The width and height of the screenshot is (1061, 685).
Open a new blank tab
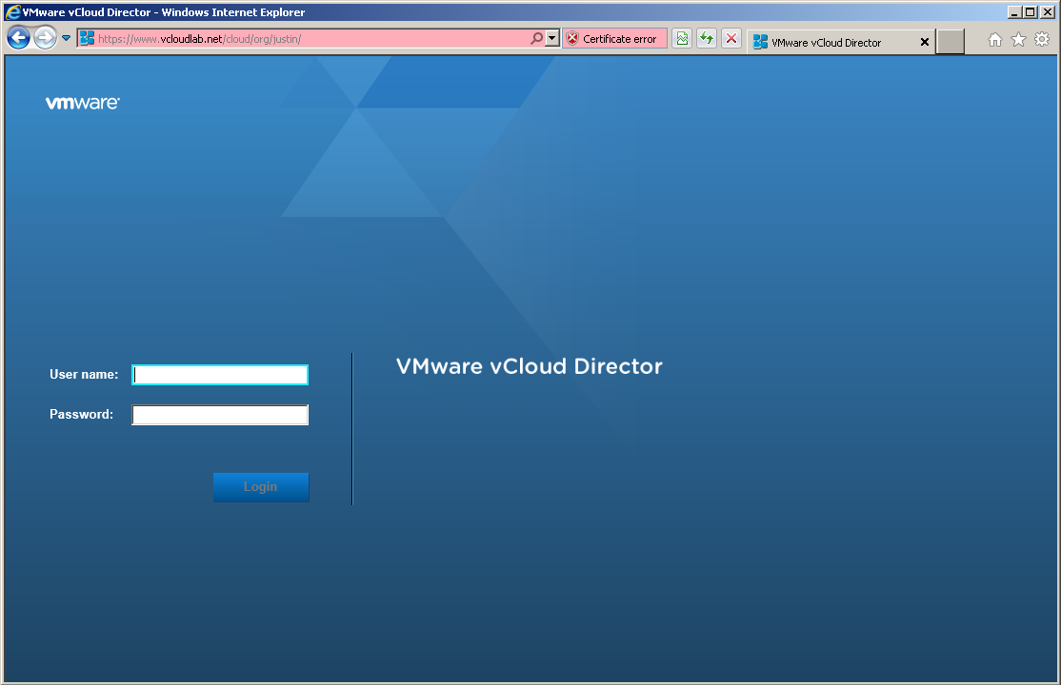coord(950,42)
